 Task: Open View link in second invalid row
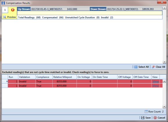tap(156, 86)
